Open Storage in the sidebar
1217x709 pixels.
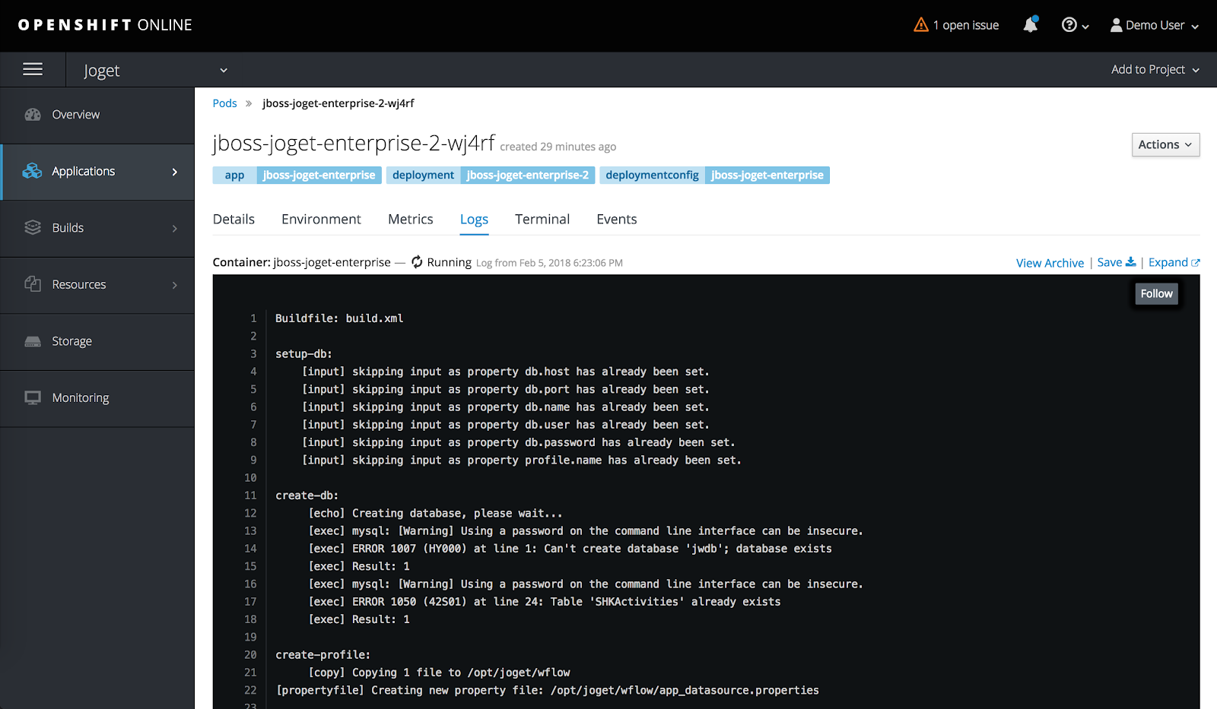[x=97, y=341]
